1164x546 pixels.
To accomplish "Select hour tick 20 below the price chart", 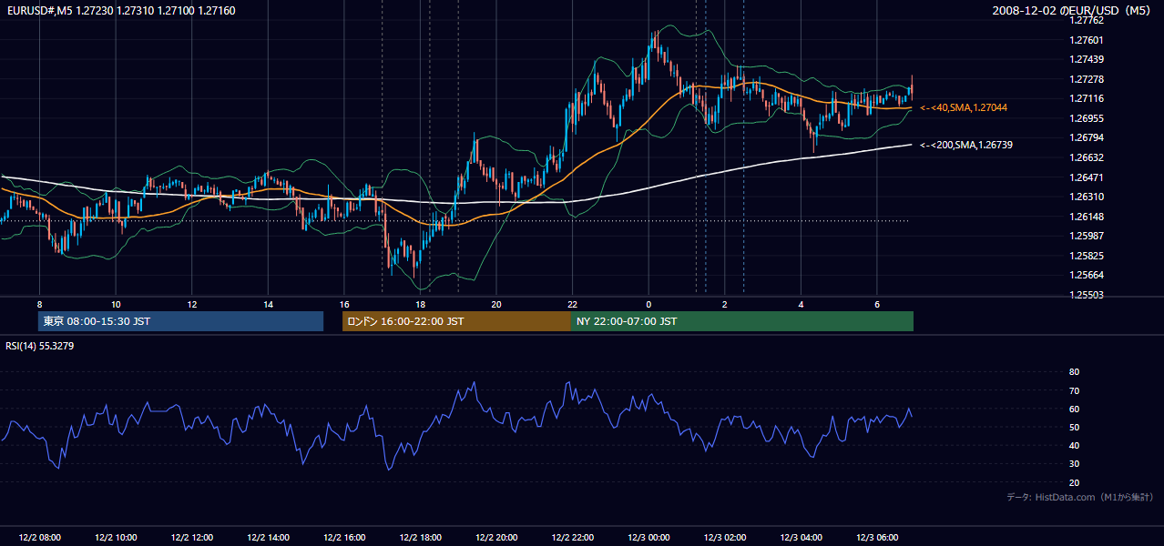I will (496, 304).
